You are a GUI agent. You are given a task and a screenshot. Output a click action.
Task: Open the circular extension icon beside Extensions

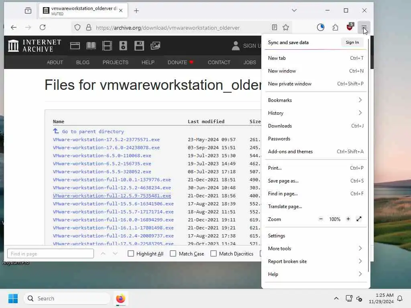coord(320,27)
